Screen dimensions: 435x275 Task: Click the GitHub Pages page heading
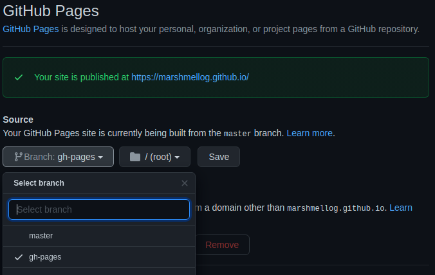[51, 11]
